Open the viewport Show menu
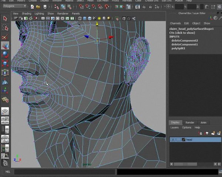This screenshot has width=222, height=177. click(x=51, y=14)
